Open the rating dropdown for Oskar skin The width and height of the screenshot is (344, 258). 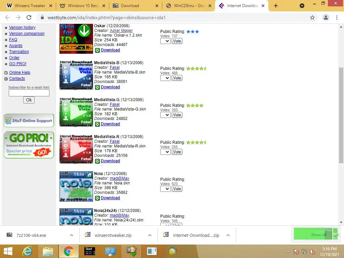[165, 41]
